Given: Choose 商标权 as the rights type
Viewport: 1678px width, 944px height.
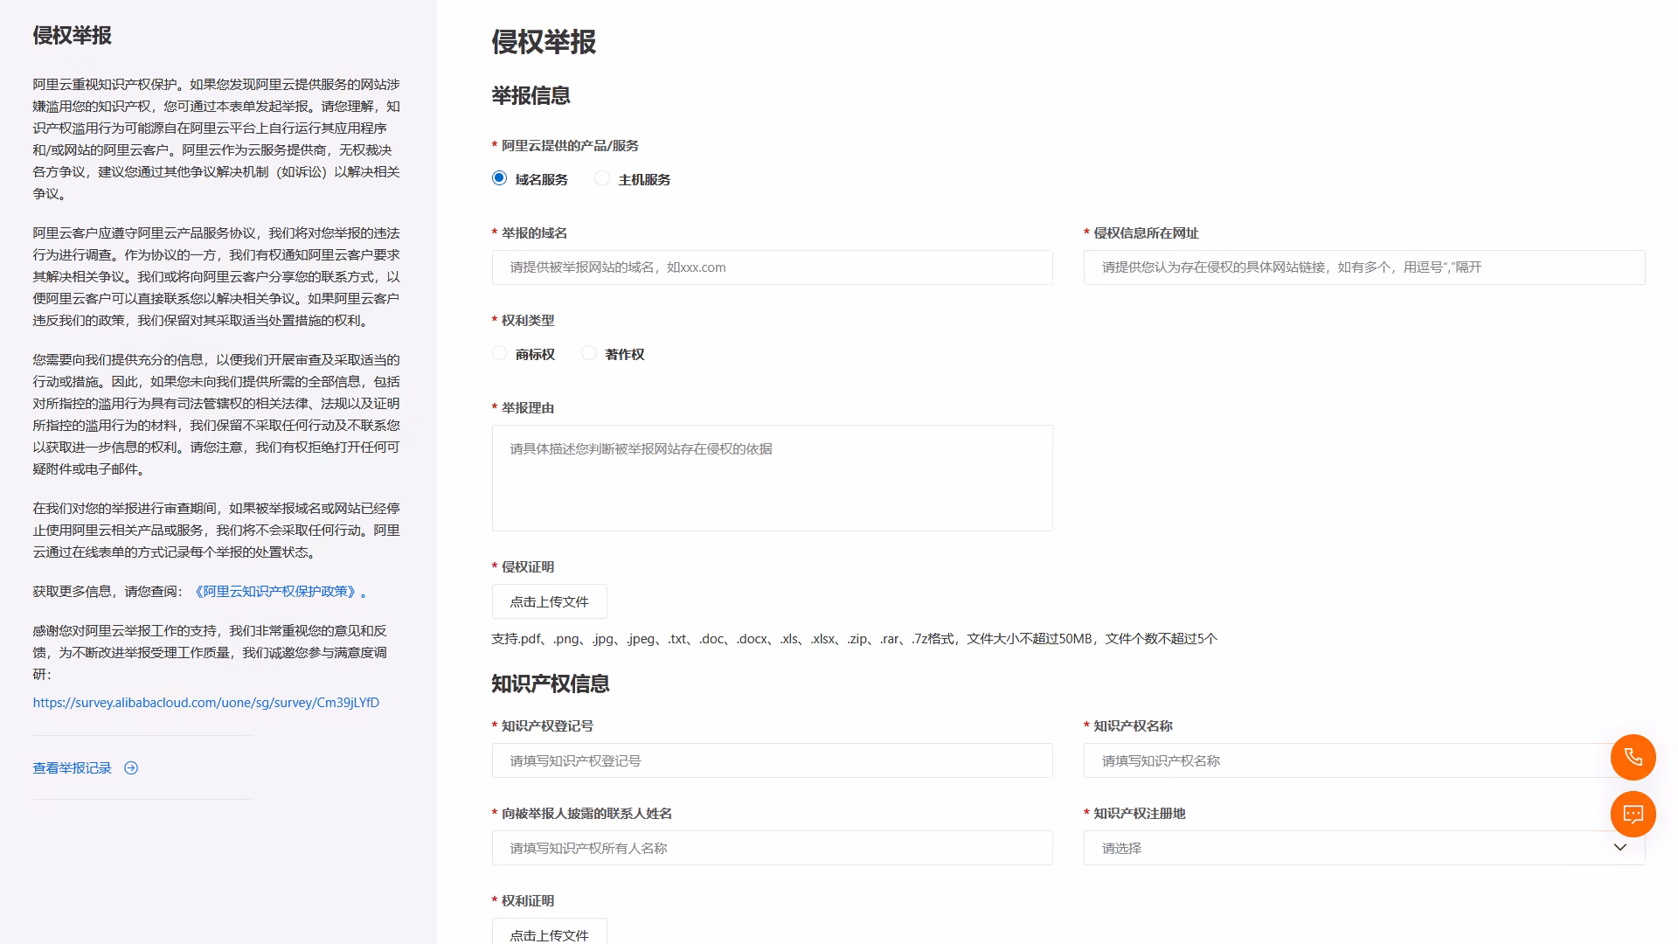Looking at the screenshot, I should coord(499,353).
